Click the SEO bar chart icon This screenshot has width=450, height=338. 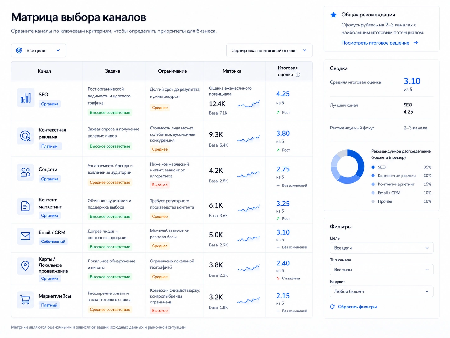(25, 98)
